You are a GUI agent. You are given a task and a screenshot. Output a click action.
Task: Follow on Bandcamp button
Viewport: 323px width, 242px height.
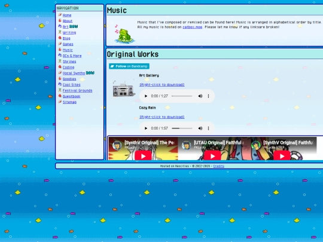tap(129, 66)
